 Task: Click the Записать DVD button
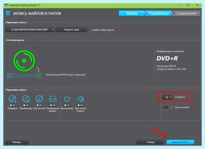(x=180, y=142)
